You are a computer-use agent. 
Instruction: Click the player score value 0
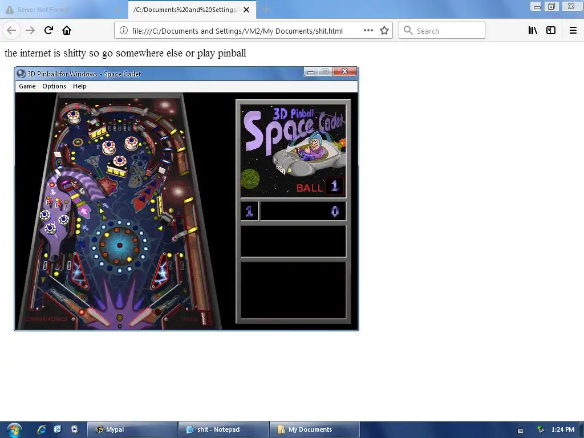click(335, 212)
